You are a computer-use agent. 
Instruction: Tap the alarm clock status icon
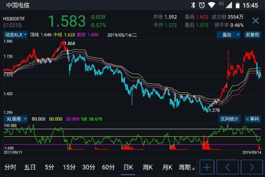click(x=202, y=5)
